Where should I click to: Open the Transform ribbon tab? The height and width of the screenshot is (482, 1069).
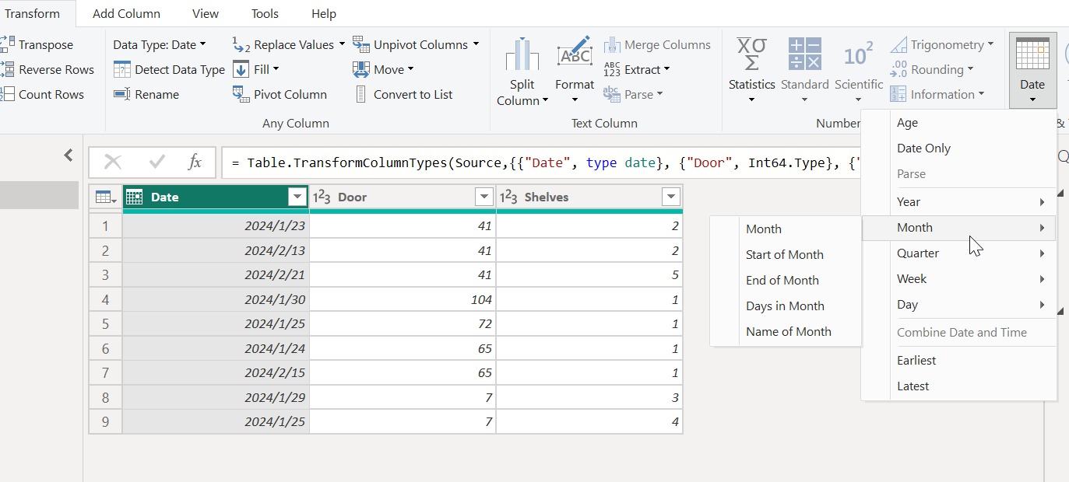pyautogui.click(x=32, y=14)
